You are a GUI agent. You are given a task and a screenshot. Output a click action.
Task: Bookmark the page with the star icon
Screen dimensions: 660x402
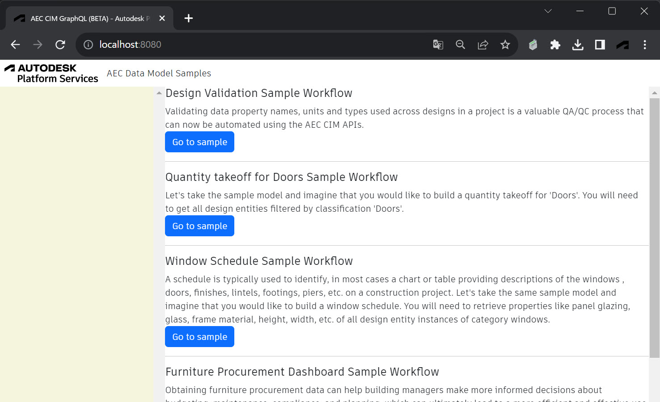505,45
